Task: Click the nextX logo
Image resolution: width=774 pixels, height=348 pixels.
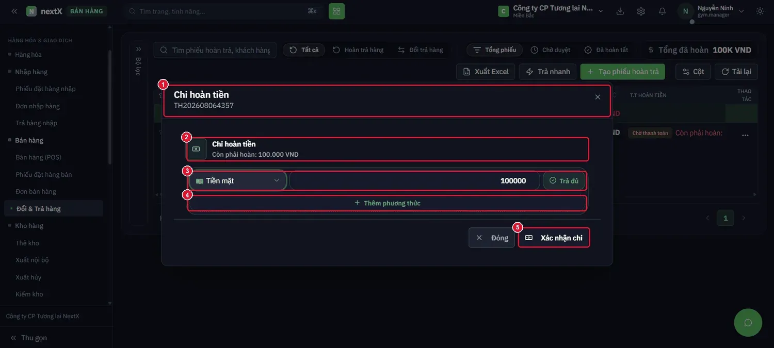Action: pos(44,11)
